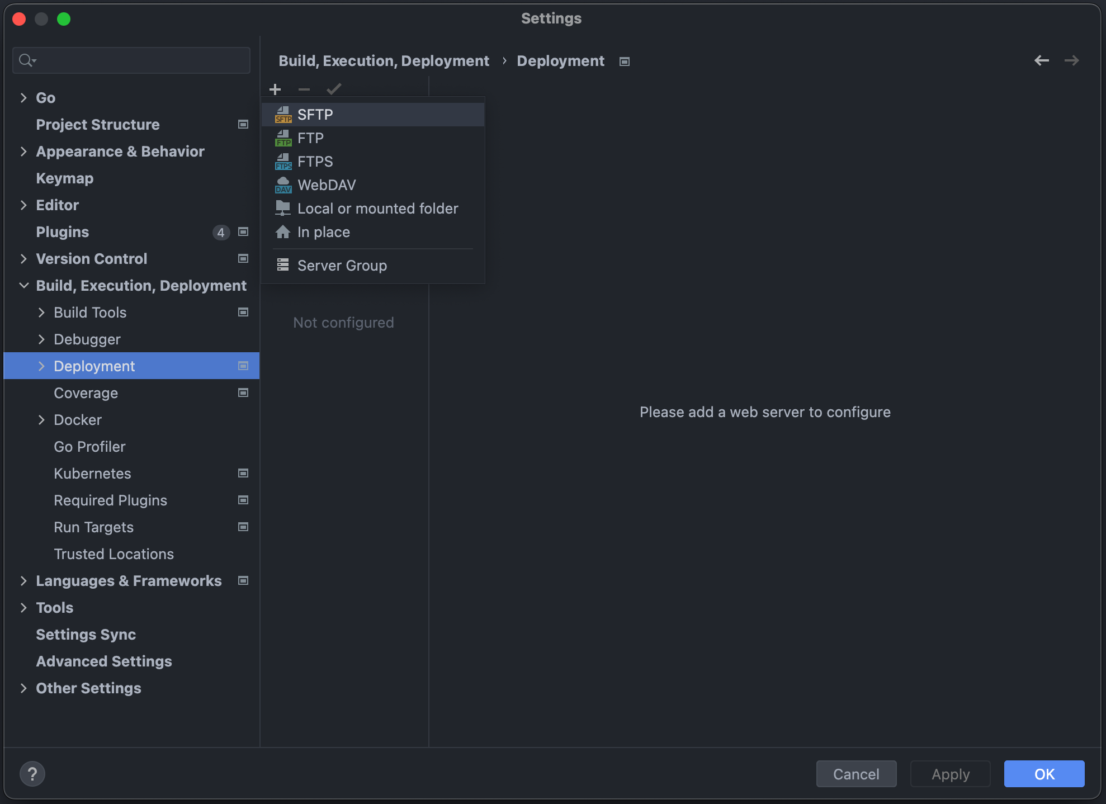Image resolution: width=1106 pixels, height=804 pixels.
Task: Click the help question mark icon
Action: [32, 774]
